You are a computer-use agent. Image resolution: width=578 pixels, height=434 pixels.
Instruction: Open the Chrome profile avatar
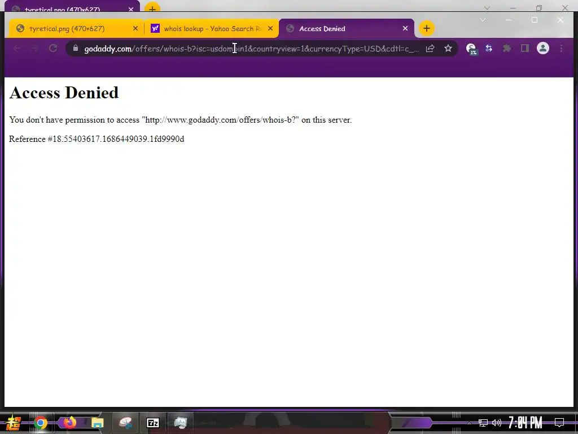coord(543,49)
